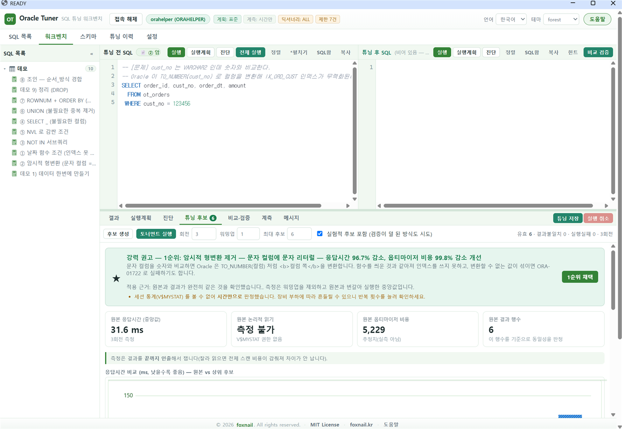
Task: Click icon beside ① 날짜 함수 조건
Action: tap(14, 153)
